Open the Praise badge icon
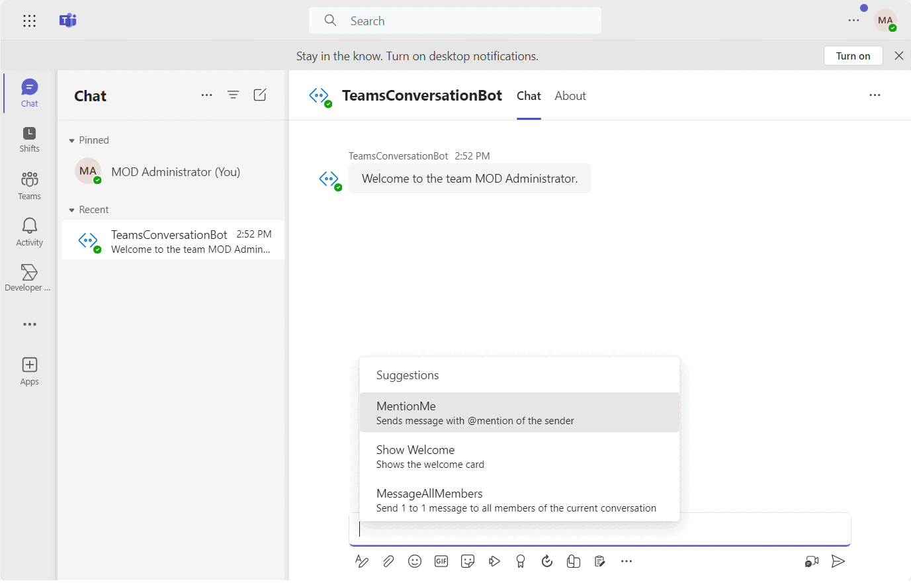Image resolution: width=911 pixels, height=583 pixels. 521,561
